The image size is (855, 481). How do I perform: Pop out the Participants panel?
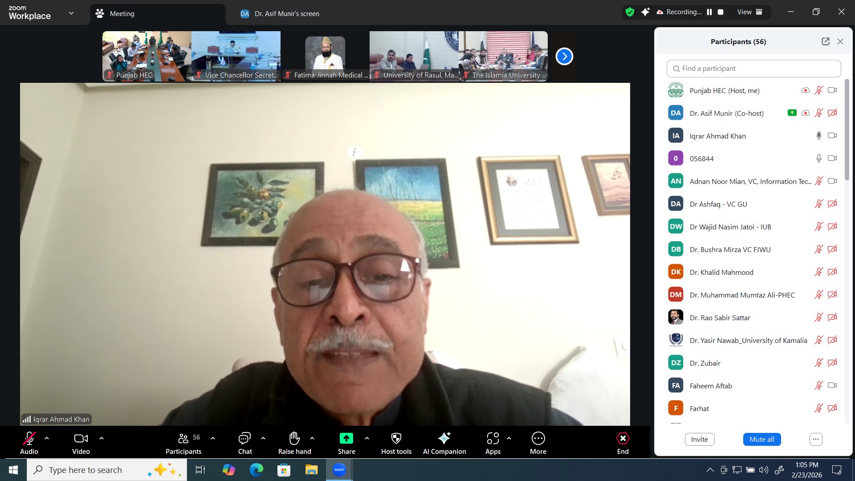coord(825,41)
